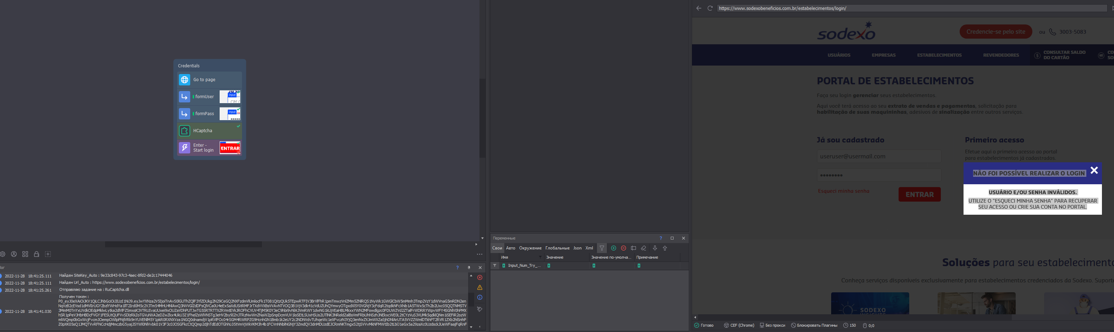Toggle the blue info filter in the log
Viewport: 1114px width, 332px height.
pos(479,298)
